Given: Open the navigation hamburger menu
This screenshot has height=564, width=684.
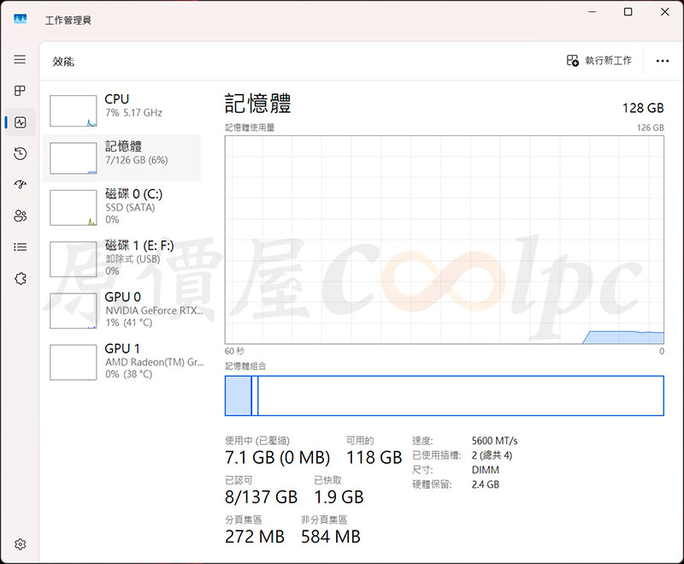Looking at the screenshot, I should point(19,59).
